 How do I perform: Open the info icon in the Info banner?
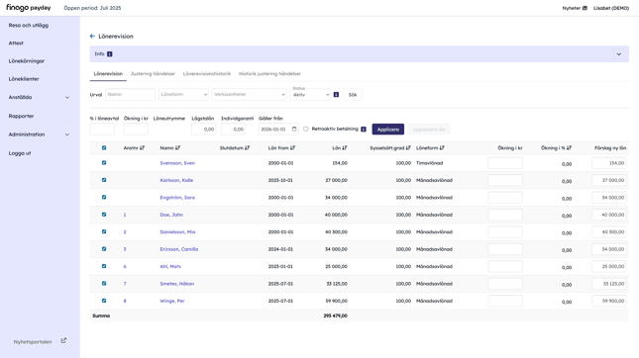point(110,54)
